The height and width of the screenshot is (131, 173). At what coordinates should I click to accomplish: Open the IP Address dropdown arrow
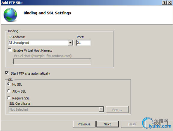click(x=70, y=43)
